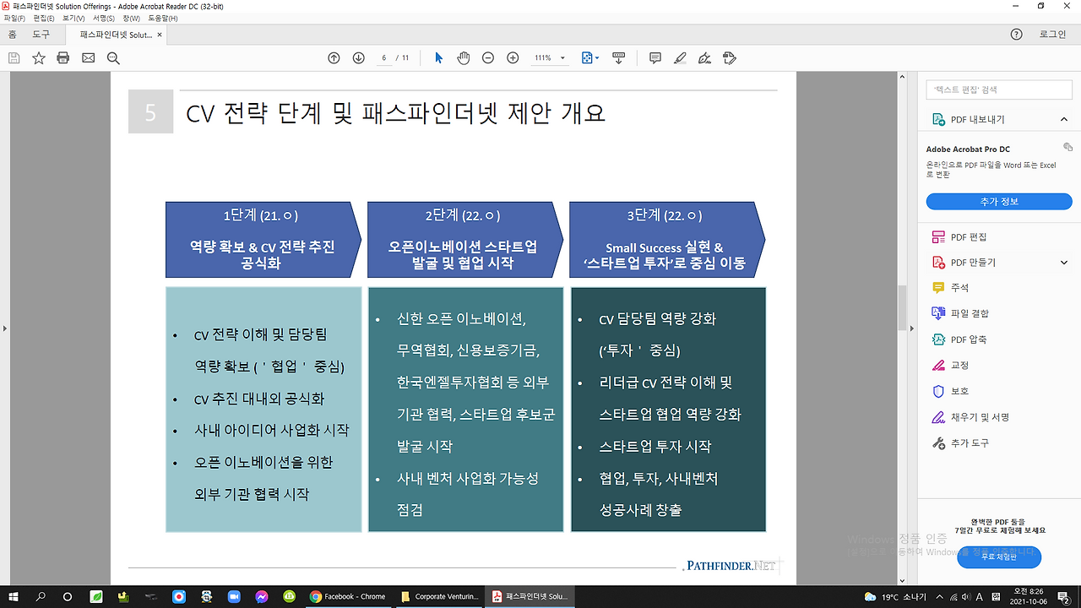Open the 창(W) menu

coord(131,18)
